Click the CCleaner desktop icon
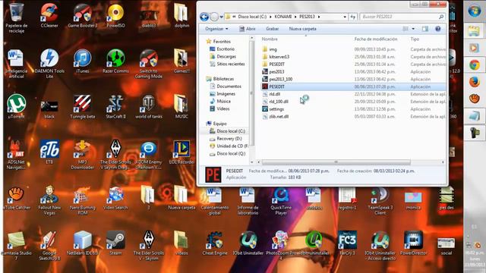 [49, 15]
